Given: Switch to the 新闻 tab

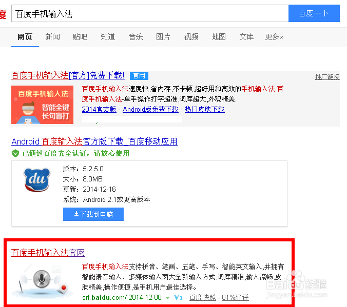Looking at the screenshot, I should coord(53,37).
